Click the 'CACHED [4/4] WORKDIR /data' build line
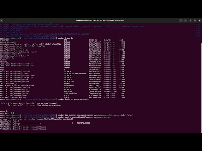 (x=14, y=28)
